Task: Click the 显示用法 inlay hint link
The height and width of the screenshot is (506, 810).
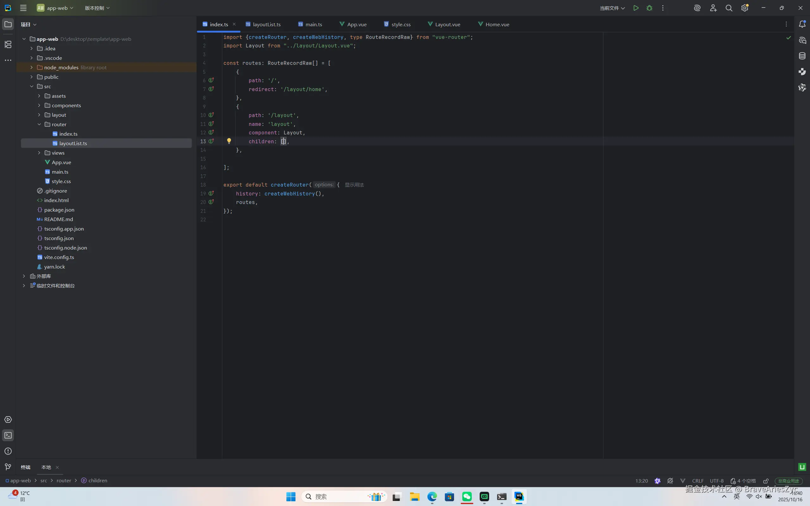Action: 354,185
